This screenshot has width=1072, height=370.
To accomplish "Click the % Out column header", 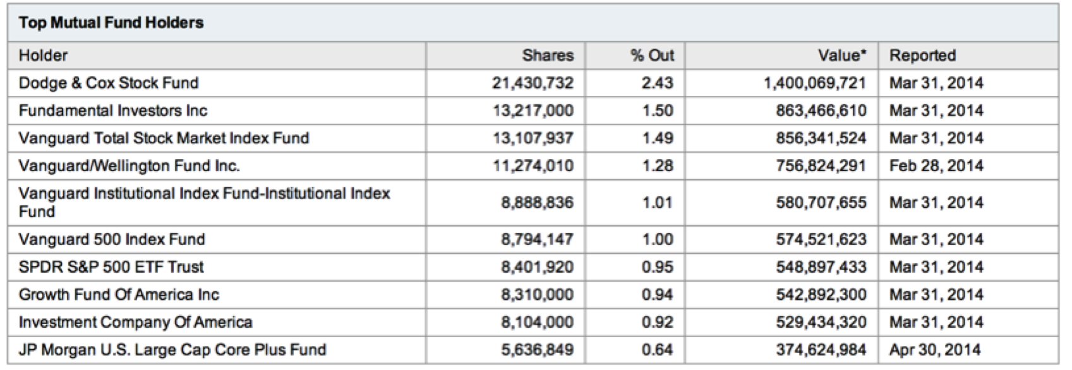I will click(x=652, y=56).
